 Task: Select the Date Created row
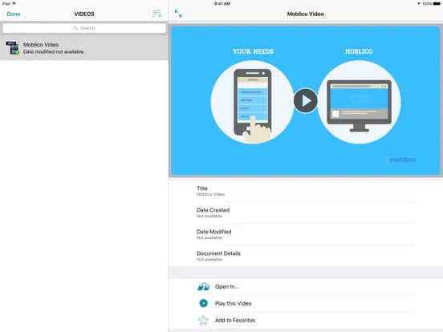coord(306,213)
